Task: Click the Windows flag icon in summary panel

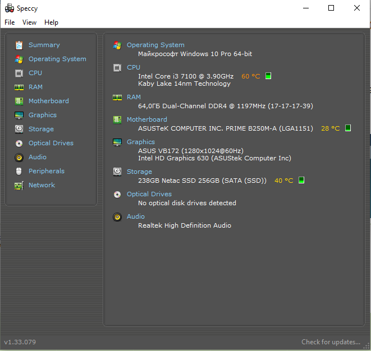Action: point(117,45)
